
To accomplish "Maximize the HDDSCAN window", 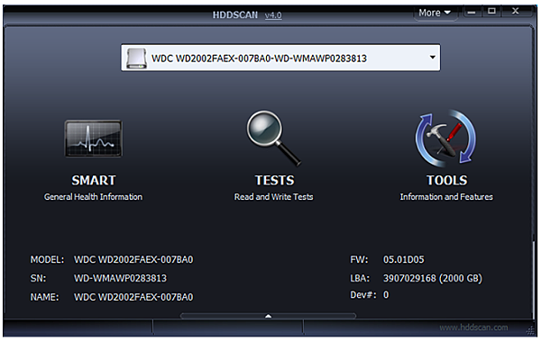I will point(491,12).
